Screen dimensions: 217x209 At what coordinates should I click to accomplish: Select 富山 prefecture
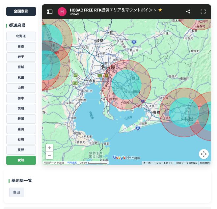point(21,129)
